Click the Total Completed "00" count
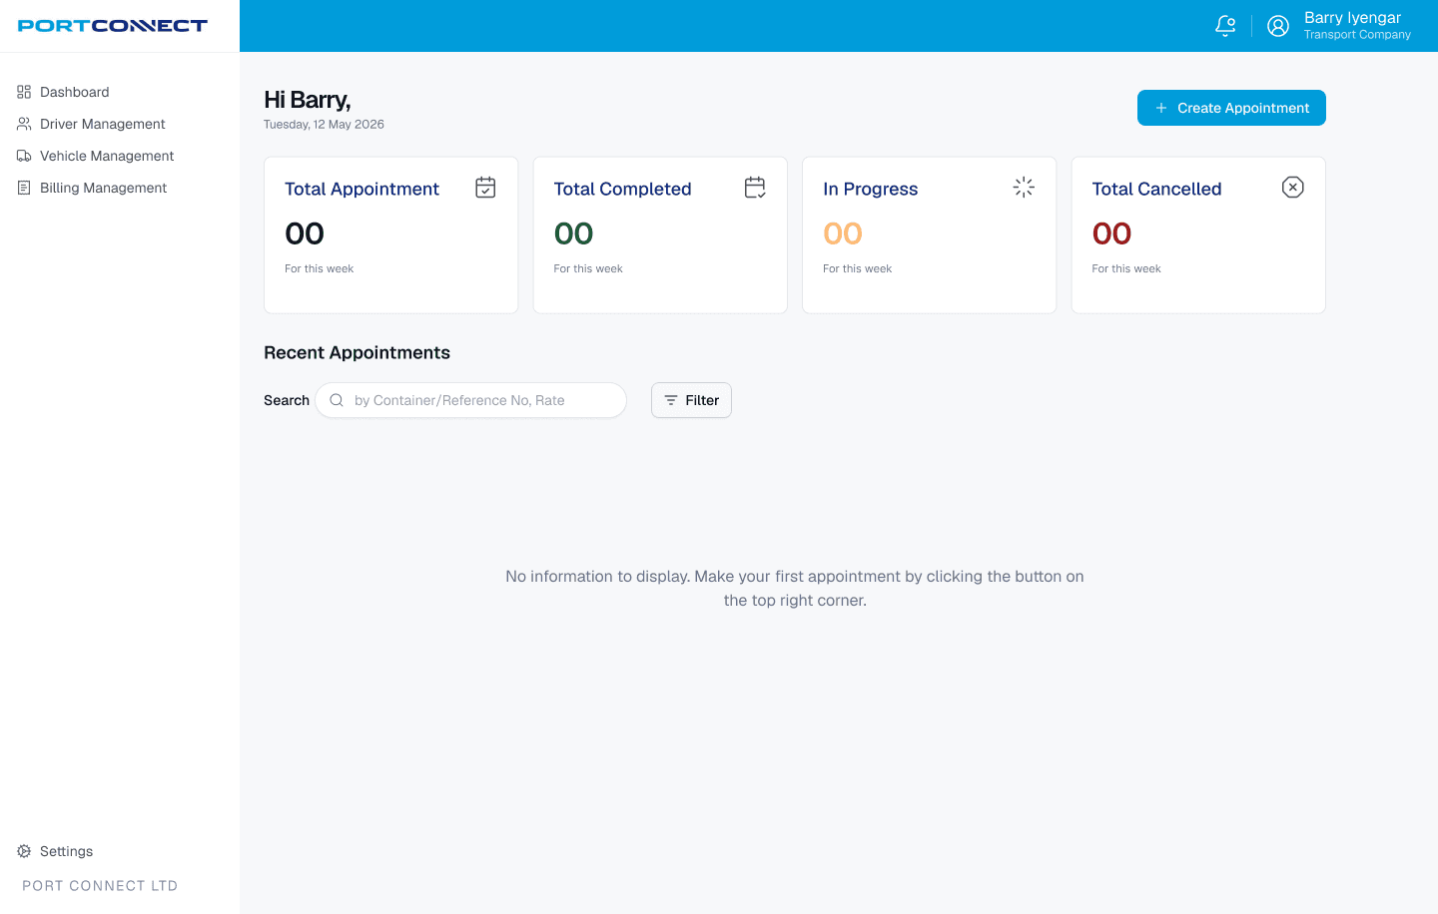Image resolution: width=1438 pixels, height=914 pixels. tap(574, 233)
